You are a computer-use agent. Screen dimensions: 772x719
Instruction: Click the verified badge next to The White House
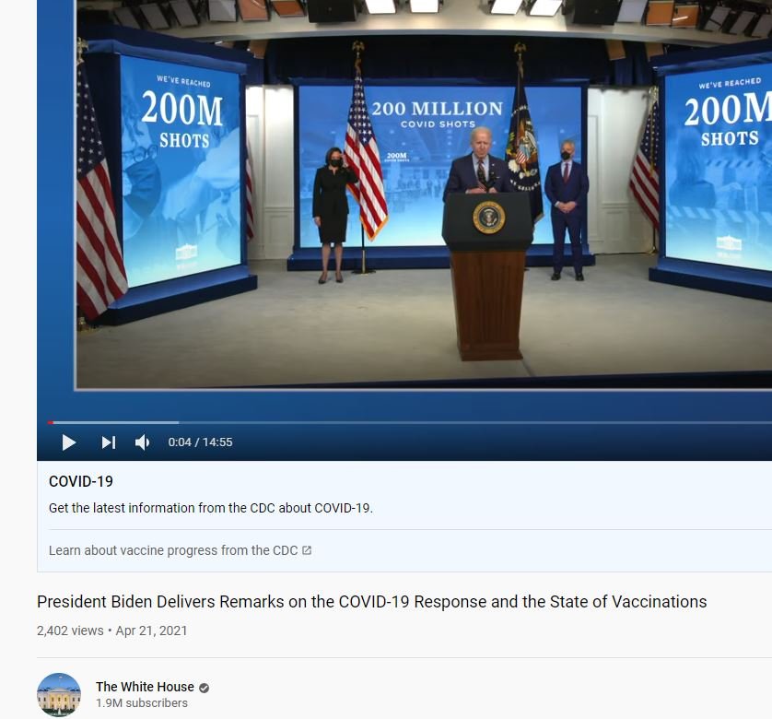click(205, 688)
